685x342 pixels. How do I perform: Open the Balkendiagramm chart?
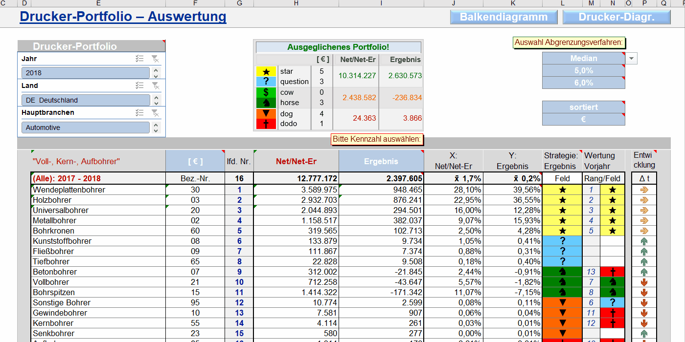[x=503, y=17]
